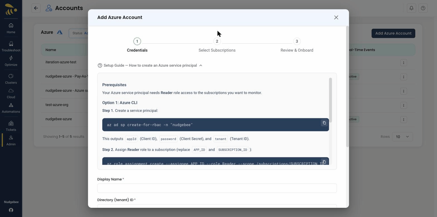The image size is (437, 217).
Task: Open the help question mark icon
Action: (423, 8)
